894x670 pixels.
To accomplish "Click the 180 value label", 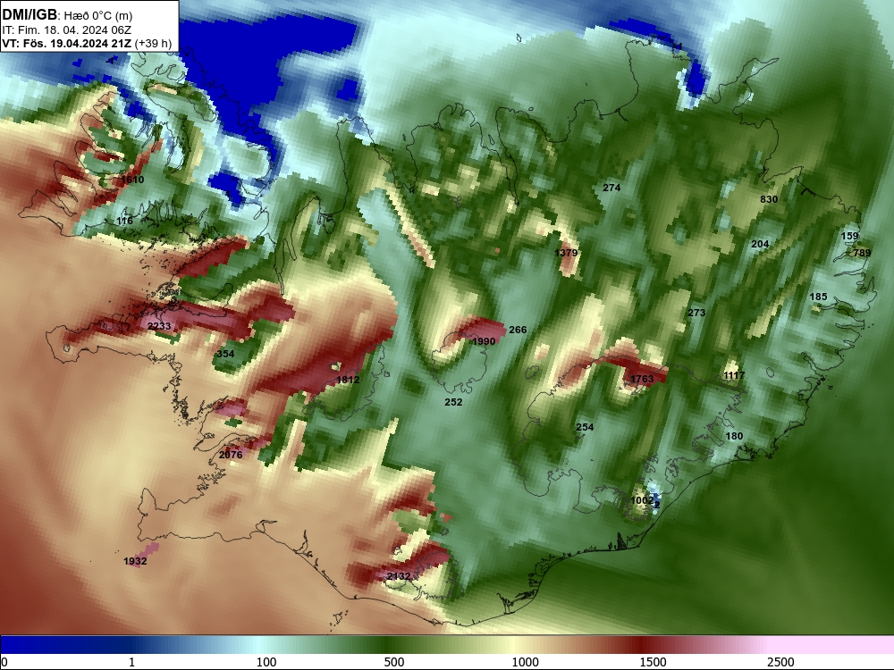I will [734, 436].
